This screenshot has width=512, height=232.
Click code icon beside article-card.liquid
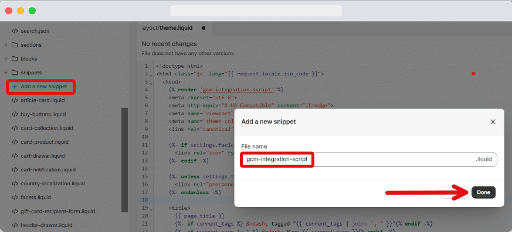pos(15,101)
